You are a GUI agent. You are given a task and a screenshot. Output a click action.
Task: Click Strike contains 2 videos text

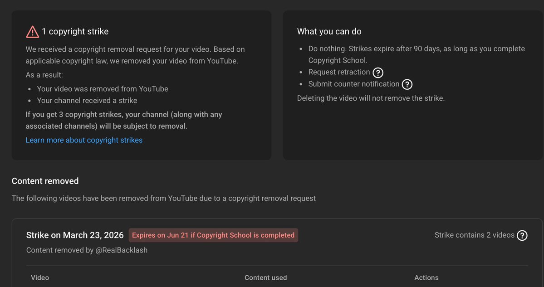(474, 235)
